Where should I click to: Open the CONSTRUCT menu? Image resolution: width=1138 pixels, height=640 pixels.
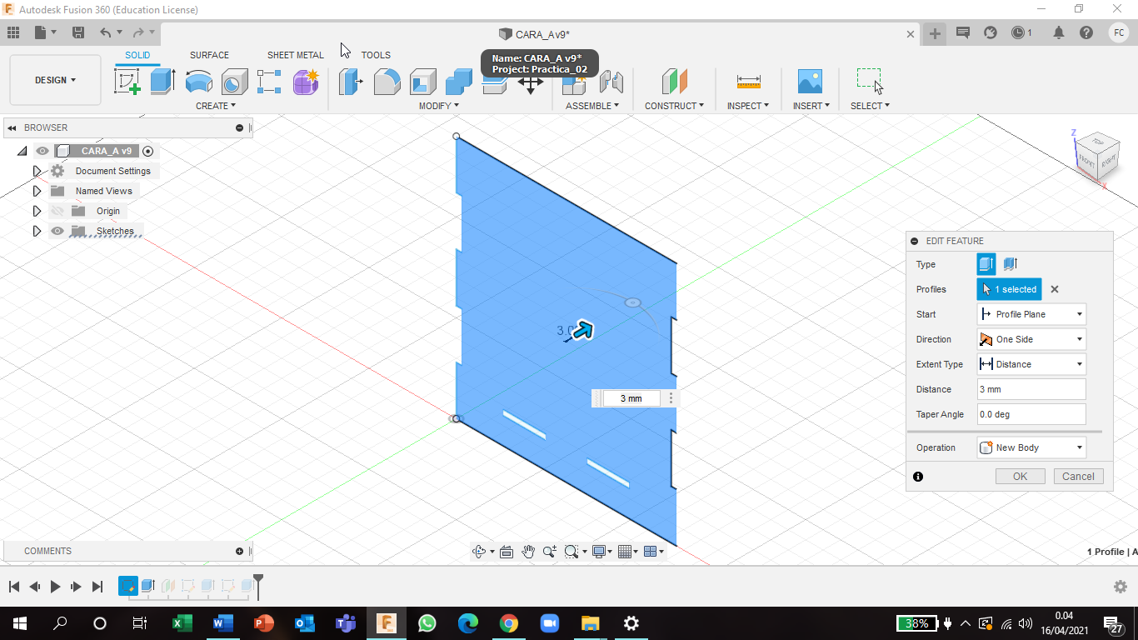coord(674,106)
